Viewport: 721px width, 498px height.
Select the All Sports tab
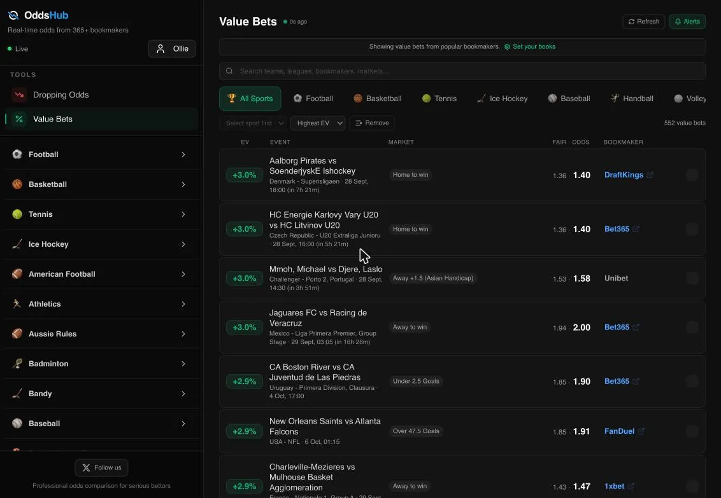[x=250, y=99]
